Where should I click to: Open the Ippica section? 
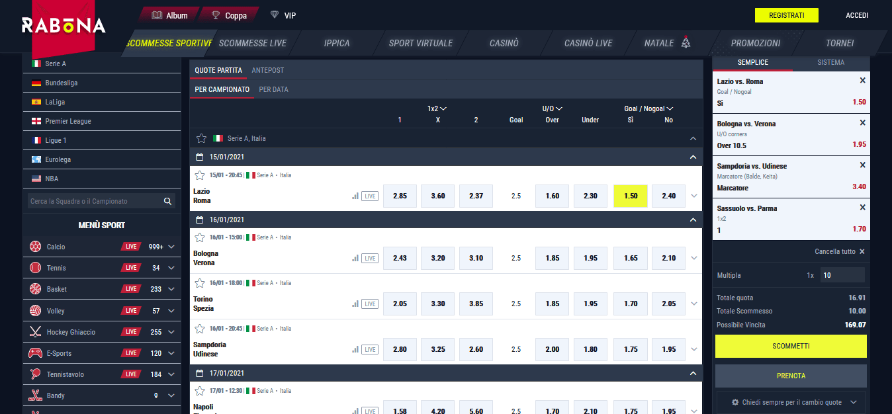(x=337, y=43)
